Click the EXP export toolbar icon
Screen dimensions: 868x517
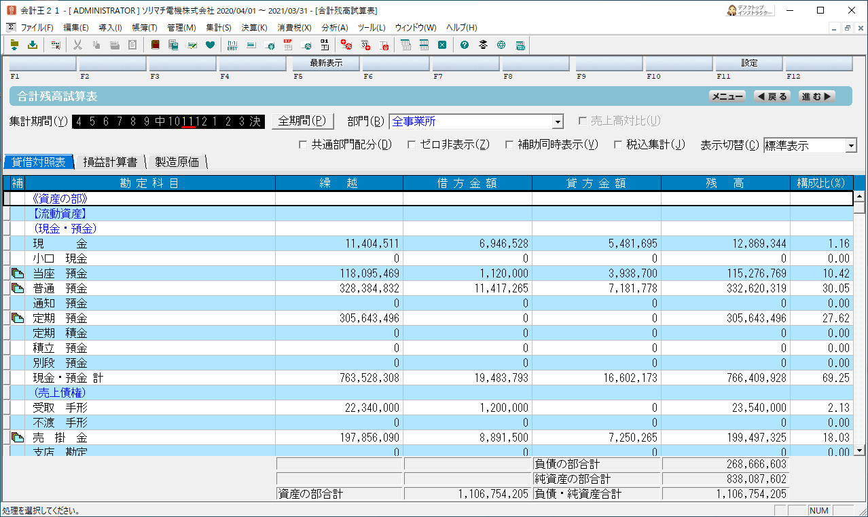287,45
